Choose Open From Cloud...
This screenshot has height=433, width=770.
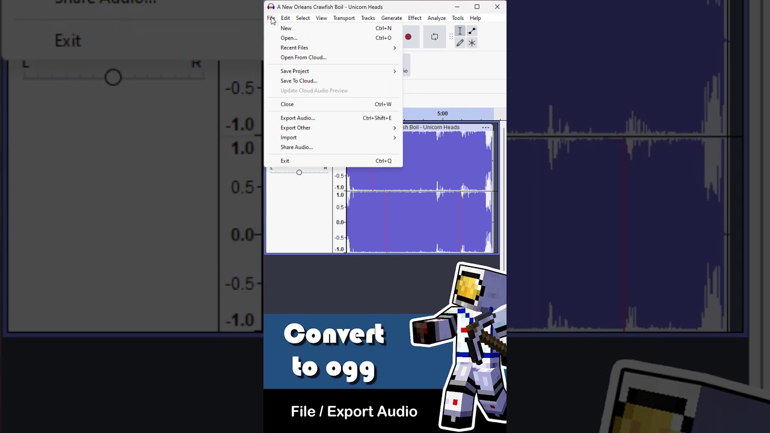click(333, 57)
